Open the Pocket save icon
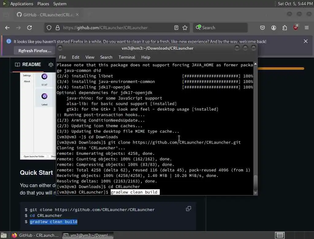Image resolution: width=314 pixels, height=239 pixels. [262, 28]
